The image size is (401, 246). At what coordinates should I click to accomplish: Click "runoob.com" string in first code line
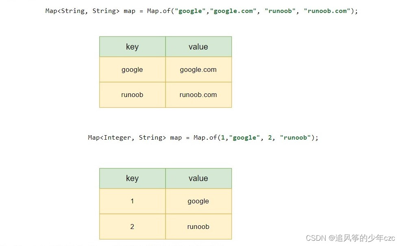pos(327,11)
